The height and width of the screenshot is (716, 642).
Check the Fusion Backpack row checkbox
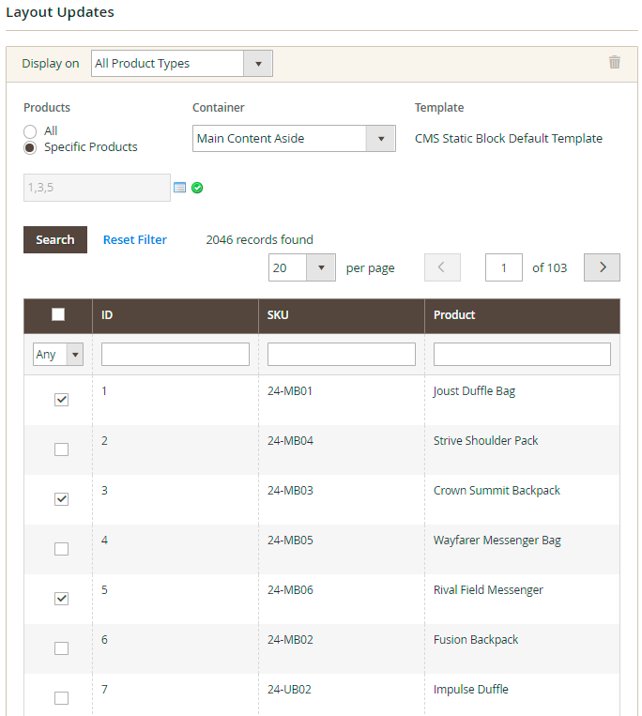pos(61,648)
